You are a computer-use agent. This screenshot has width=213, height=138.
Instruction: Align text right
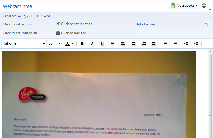point(144,44)
